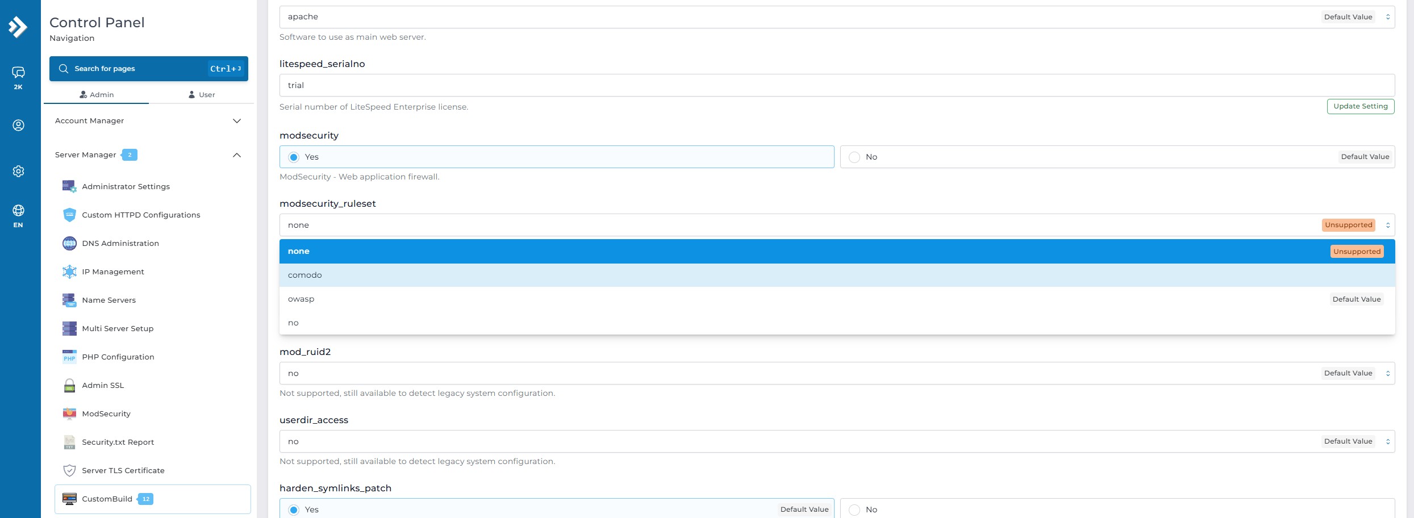Click the litespeed_serialno input field
This screenshot has height=518, width=1414.
click(837, 85)
